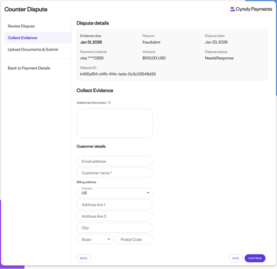Image resolution: width=277 pixels, height=269 pixels.
Task: Click the Address line 2 field
Action: [x=115, y=216]
